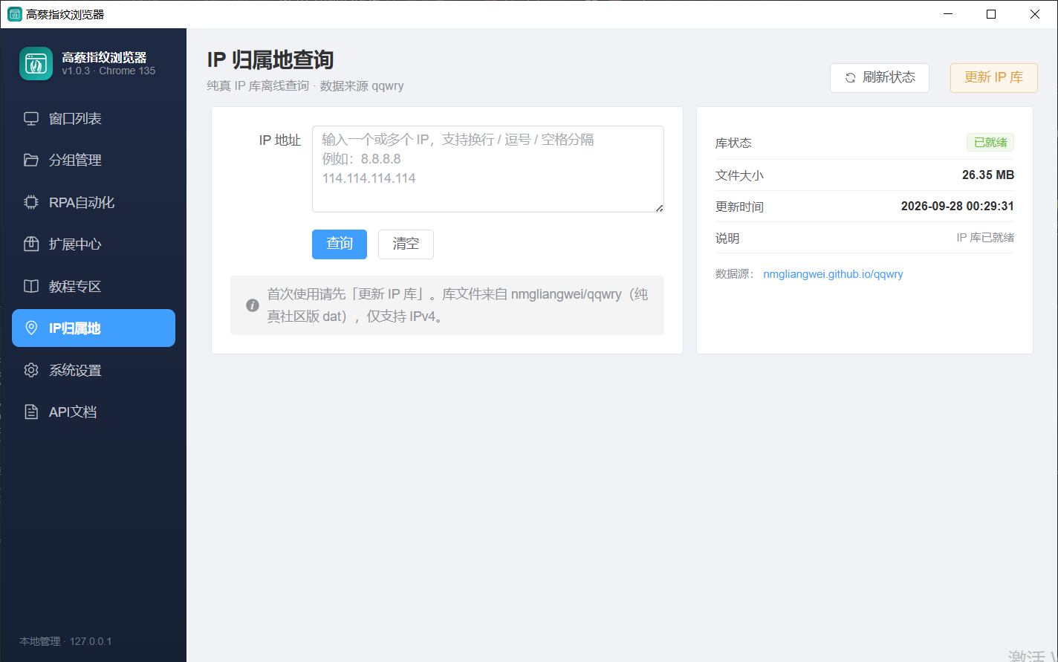Select 扩展中心 from the sidebar
The image size is (1058, 662).
[x=94, y=244]
